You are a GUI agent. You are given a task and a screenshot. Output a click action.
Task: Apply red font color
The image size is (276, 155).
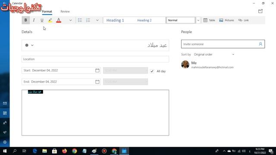click(x=59, y=20)
